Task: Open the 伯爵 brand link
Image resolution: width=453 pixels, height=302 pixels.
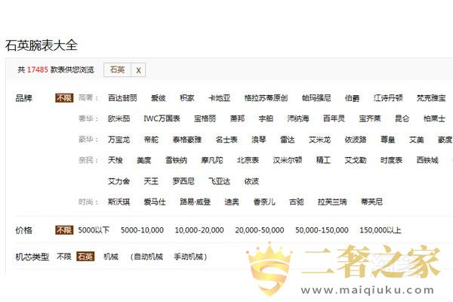Action: click(352, 98)
